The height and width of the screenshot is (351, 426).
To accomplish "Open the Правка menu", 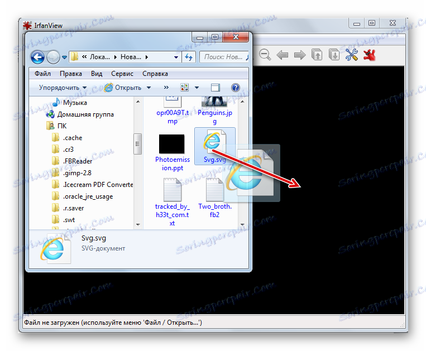I will [x=71, y=74].
